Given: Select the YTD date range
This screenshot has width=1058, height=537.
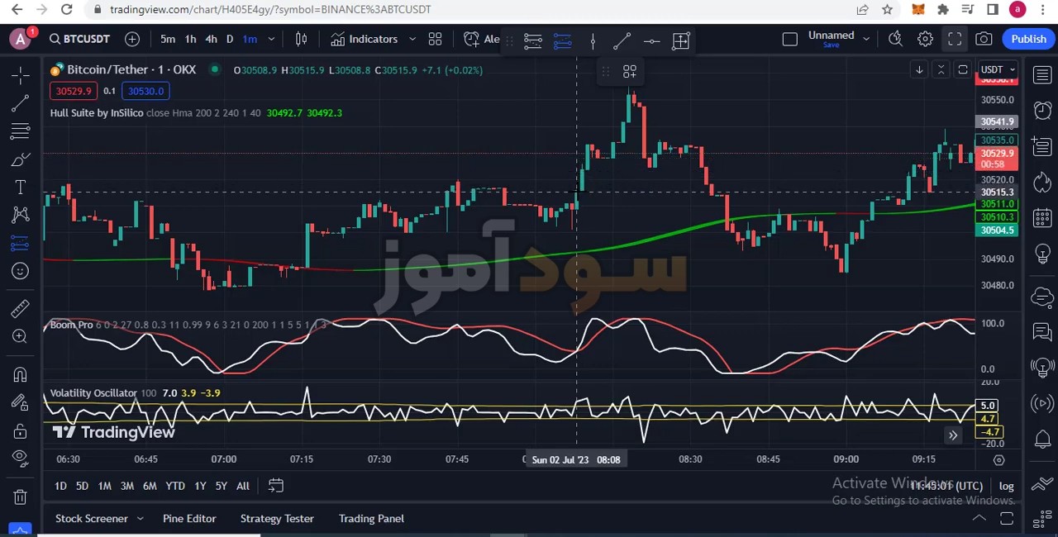Looking at the screenshot, I should (175, 486).
